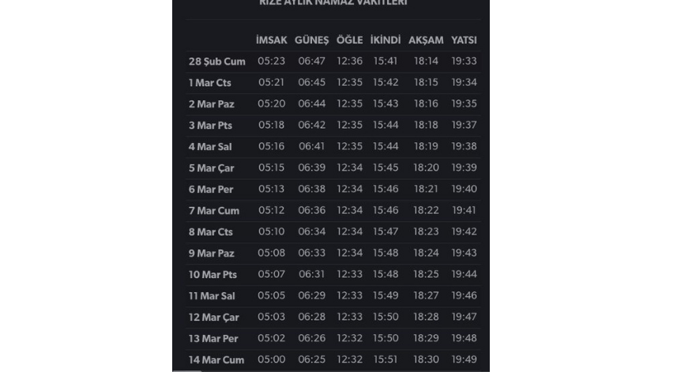This screenshot has height=372, width=677.
Task: Click akşam time 18:23 on 8 Mar
Action: (x=426, y=231)
